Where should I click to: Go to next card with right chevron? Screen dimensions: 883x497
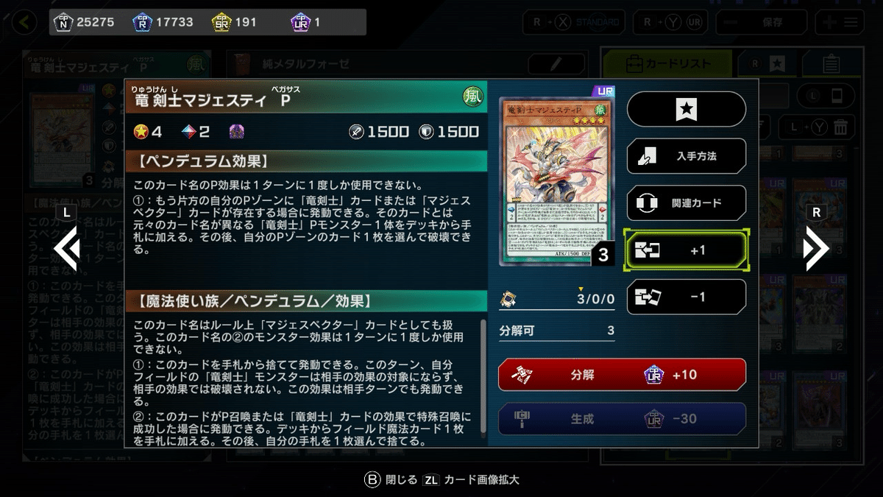coord(815,248)
